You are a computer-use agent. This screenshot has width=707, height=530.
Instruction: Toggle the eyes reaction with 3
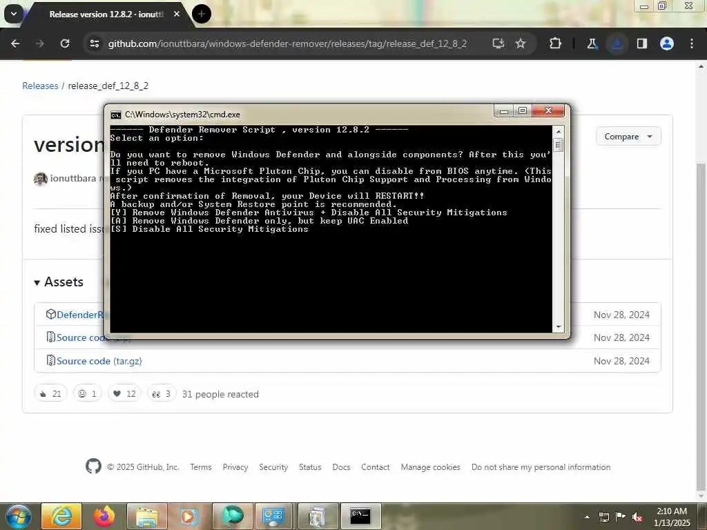click(161, 393)
